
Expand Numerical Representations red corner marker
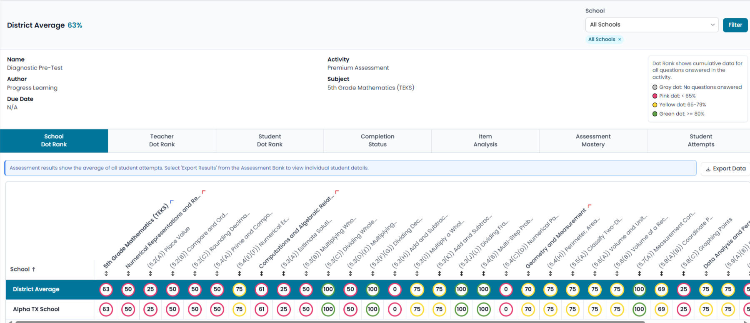(x=204, y=192)
